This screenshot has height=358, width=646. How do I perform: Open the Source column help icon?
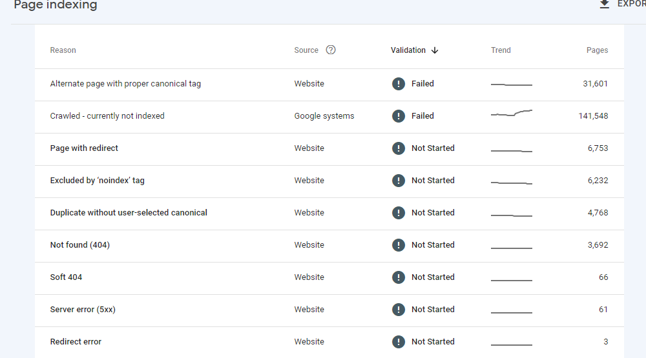click(330, 50)
